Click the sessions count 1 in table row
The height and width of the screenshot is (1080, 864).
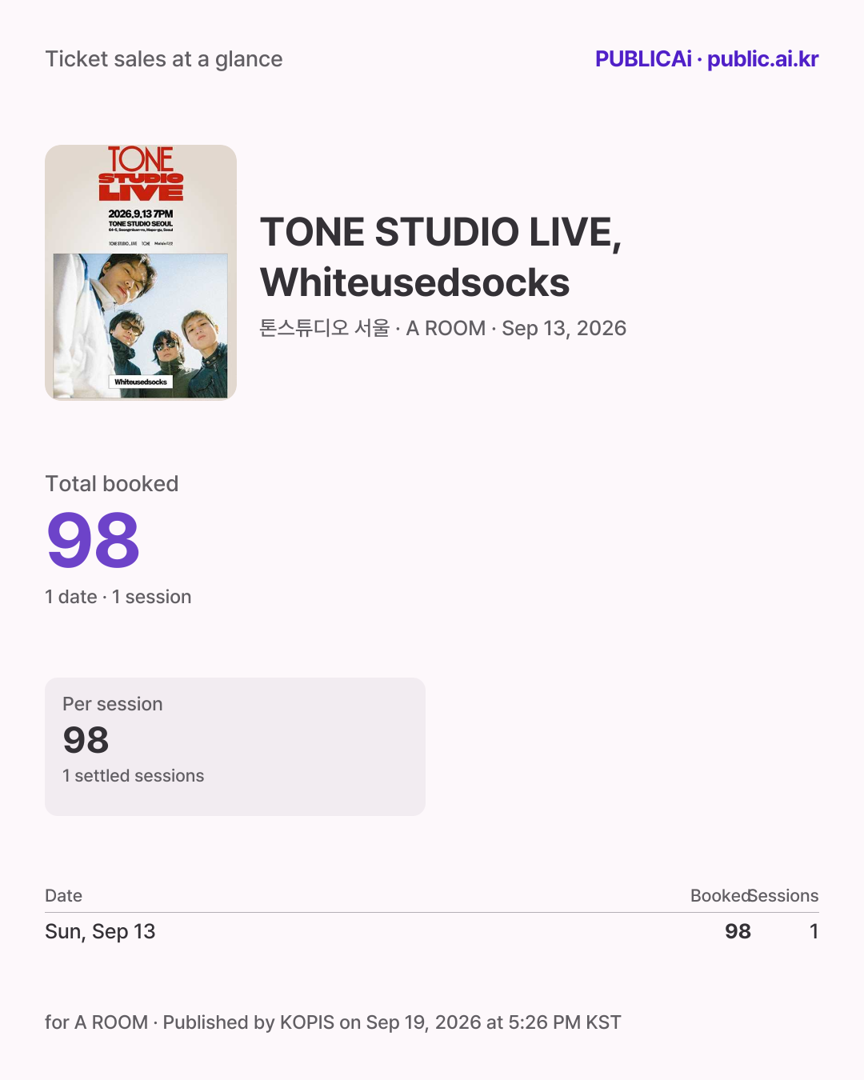pos(814,931)
